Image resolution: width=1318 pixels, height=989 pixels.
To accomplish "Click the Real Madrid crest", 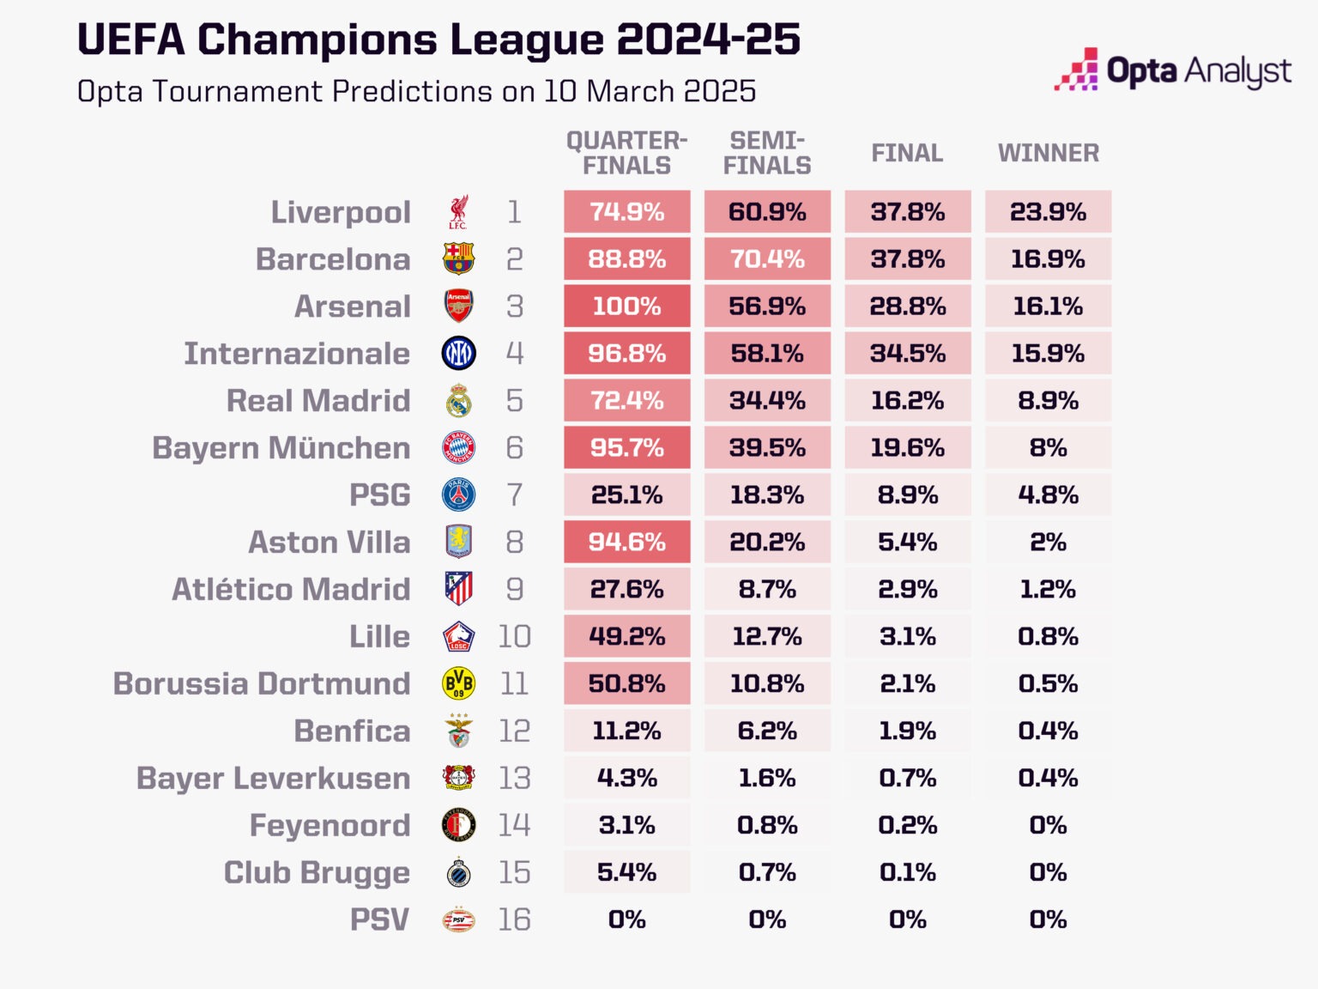I will [458, 400].
